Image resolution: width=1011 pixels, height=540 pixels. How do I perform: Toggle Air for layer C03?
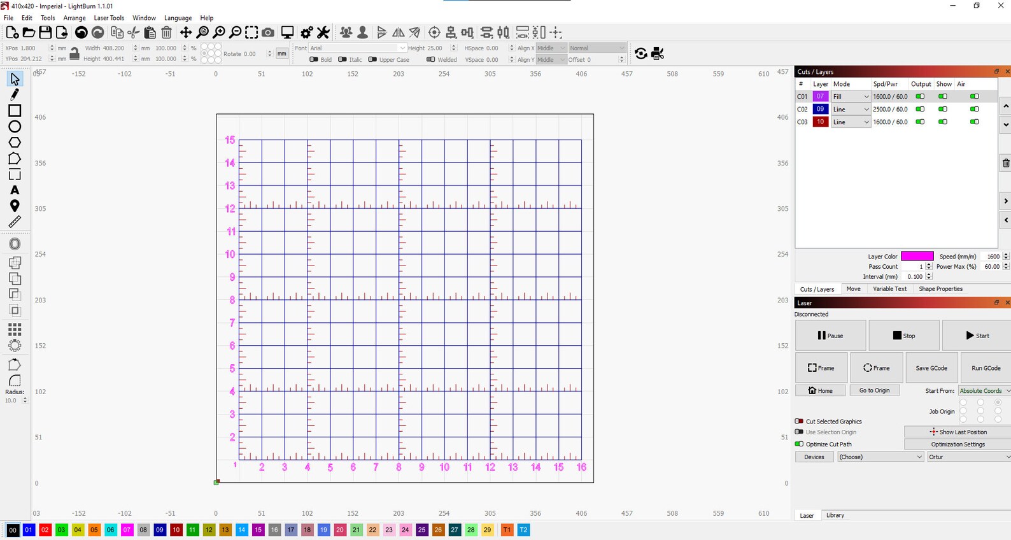(975, 122)
